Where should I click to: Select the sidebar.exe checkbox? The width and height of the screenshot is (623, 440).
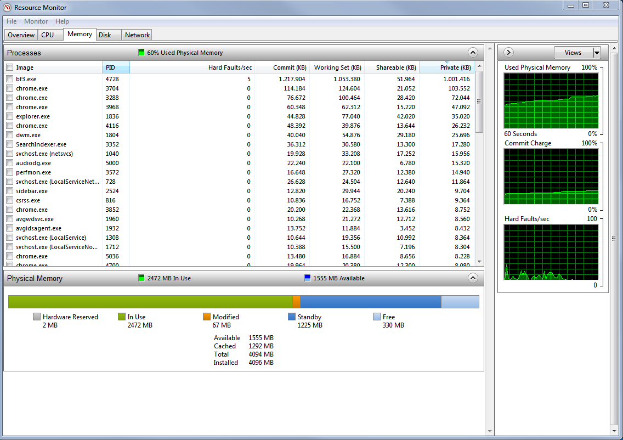click(10, 191)
